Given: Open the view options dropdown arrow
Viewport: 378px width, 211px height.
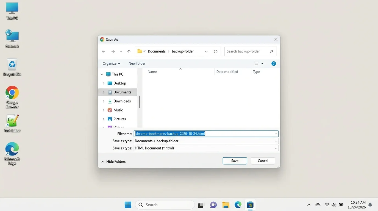Looking at the screenshot, I should [x=262, y=63].
